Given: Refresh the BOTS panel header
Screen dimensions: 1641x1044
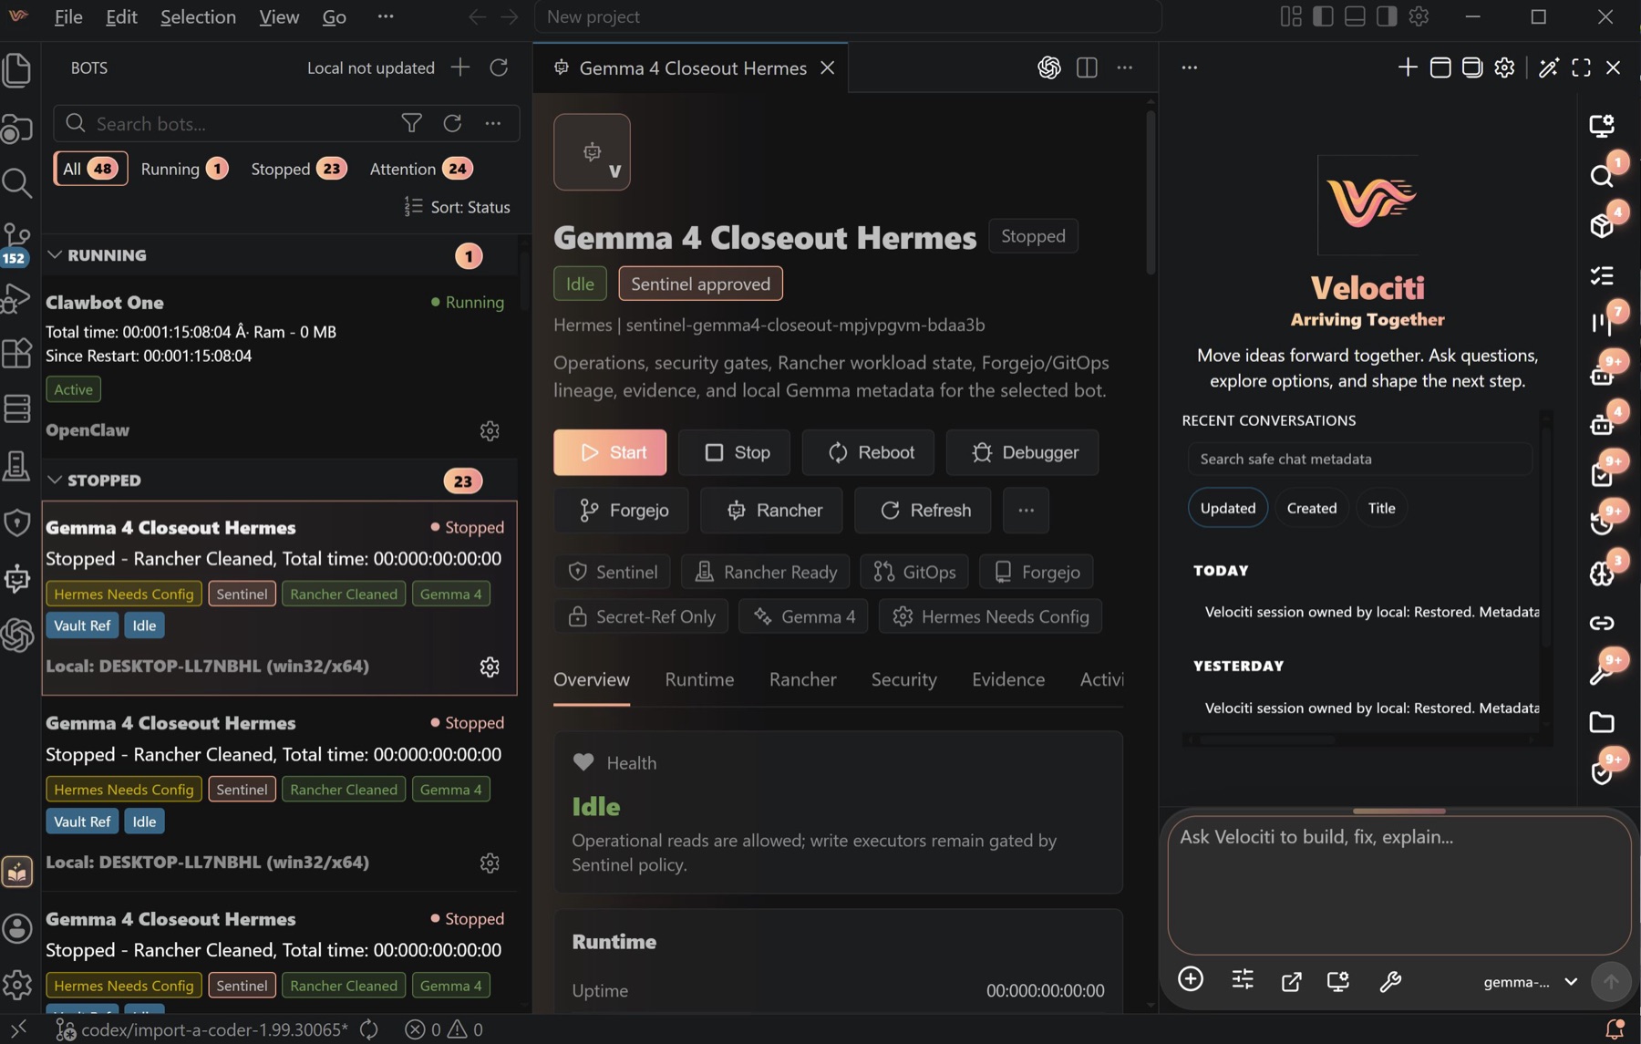Looking at the screenshot, I should coord(499,67).
